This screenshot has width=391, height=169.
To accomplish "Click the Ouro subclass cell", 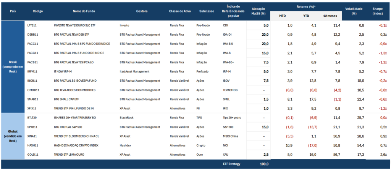I will [200, 155].
